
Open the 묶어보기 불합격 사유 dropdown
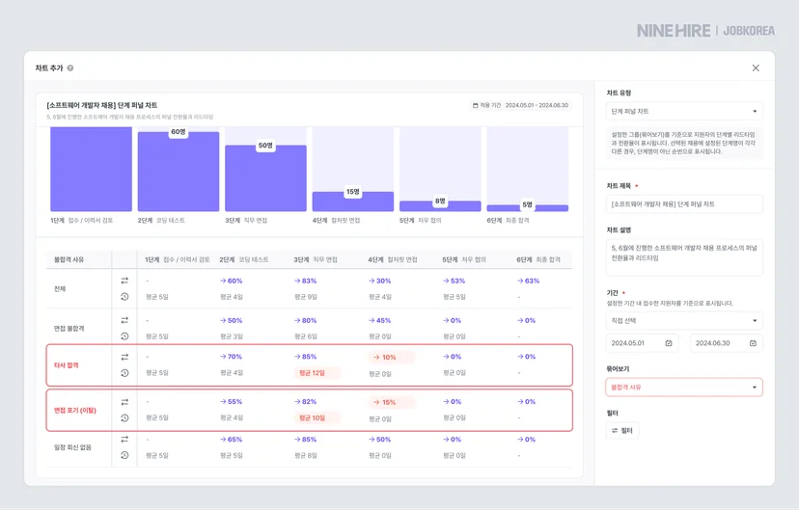click(684, 388)
